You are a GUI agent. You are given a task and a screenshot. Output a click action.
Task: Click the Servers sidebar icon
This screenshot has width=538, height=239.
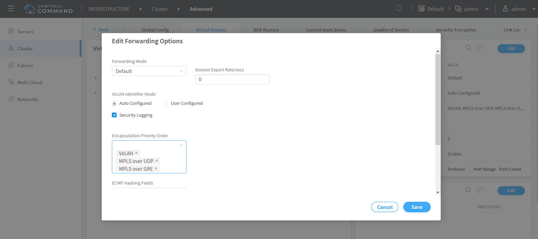point(11,31)
